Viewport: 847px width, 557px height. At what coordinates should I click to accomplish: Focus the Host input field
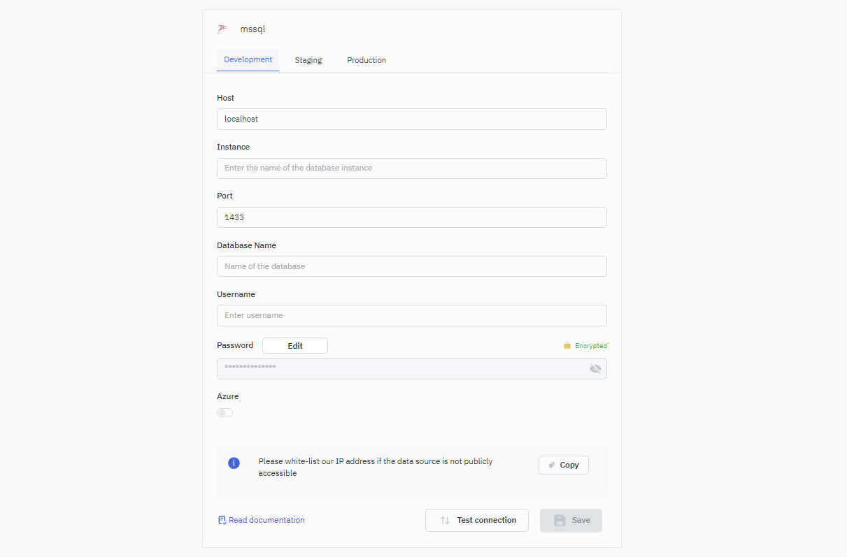click(x=411, y=119)
